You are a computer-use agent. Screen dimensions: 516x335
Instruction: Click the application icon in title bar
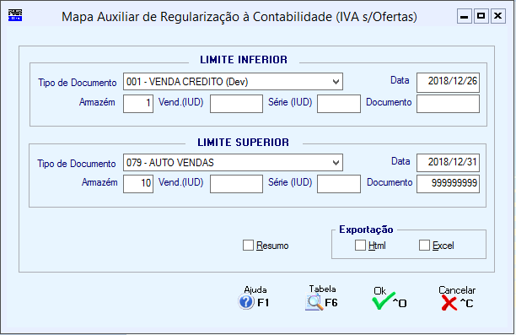pyautogui.click(x=15, y=15)
